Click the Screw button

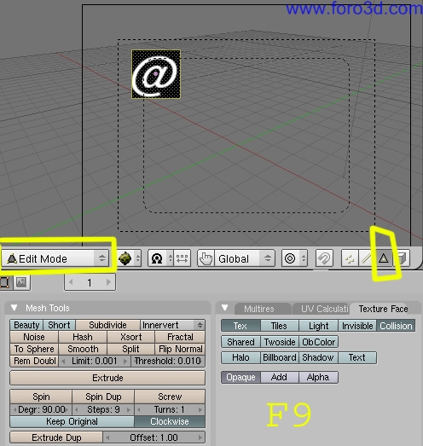point(170,397)
